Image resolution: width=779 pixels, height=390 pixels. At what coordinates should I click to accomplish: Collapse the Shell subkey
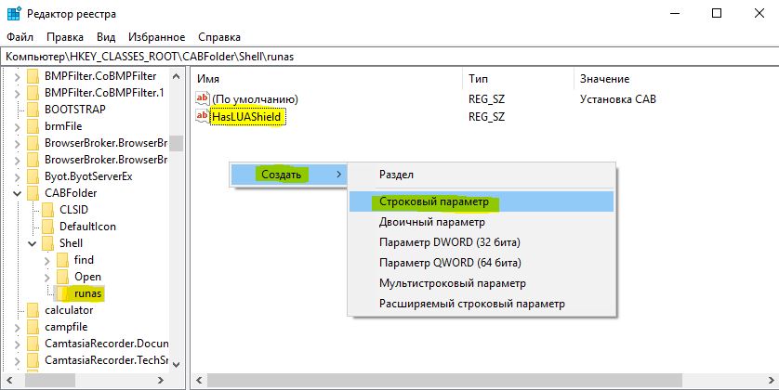33,243
